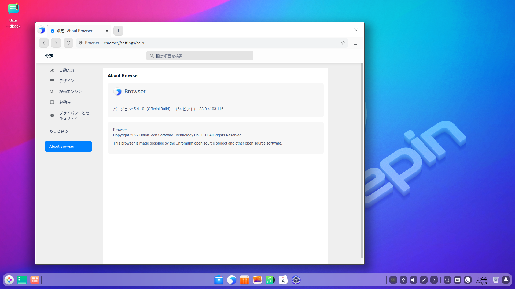The height and width of the screenshot is (289, 515).
Task: Expand the tray arrow in the dock
Action: (x=434, y=280)
